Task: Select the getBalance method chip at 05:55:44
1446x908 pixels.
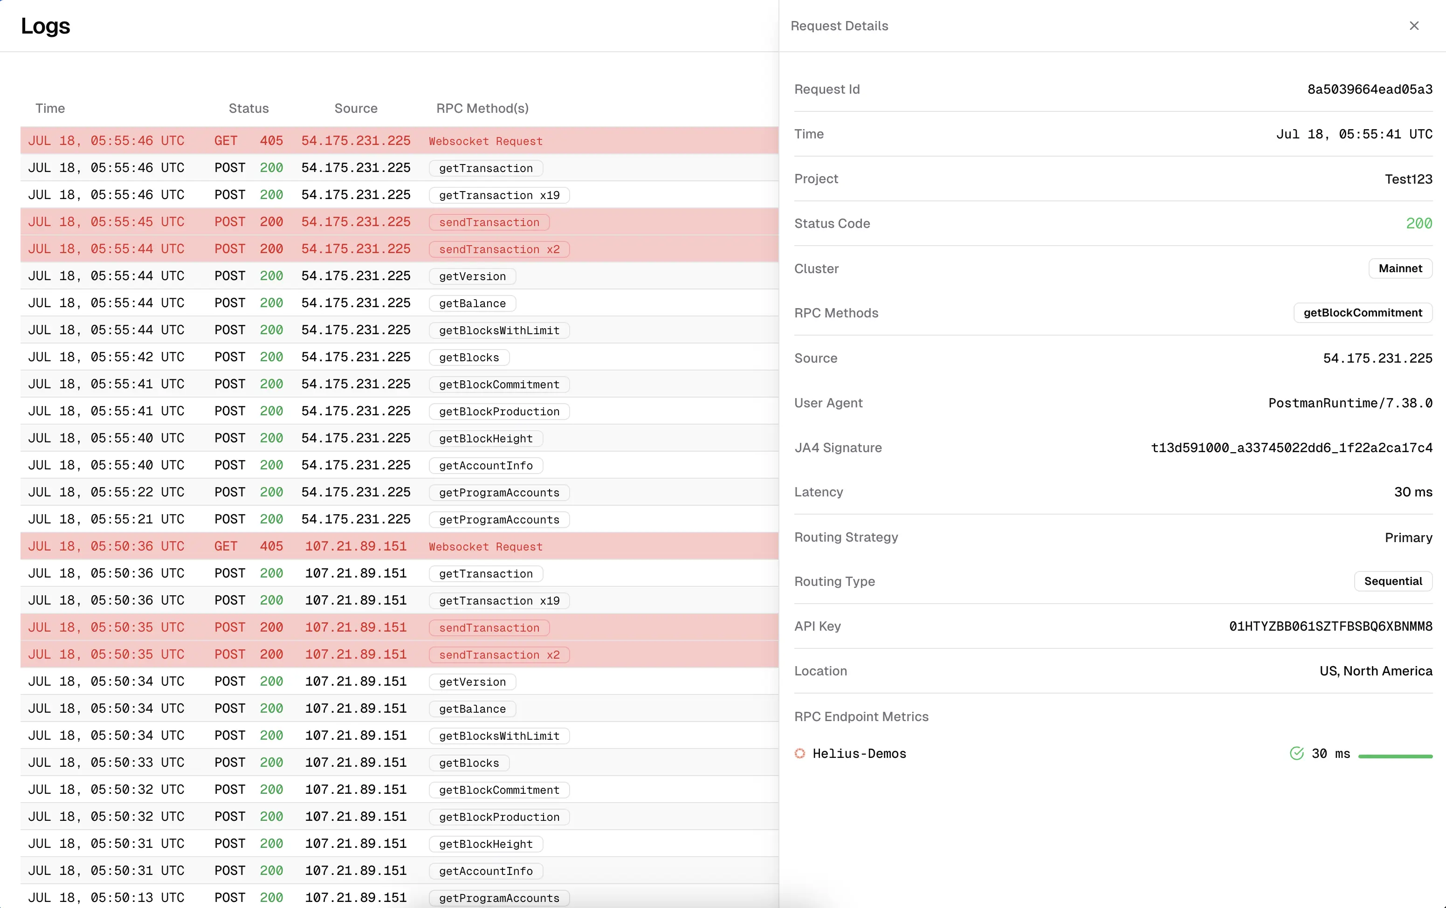Action: (x=471, y=303)
